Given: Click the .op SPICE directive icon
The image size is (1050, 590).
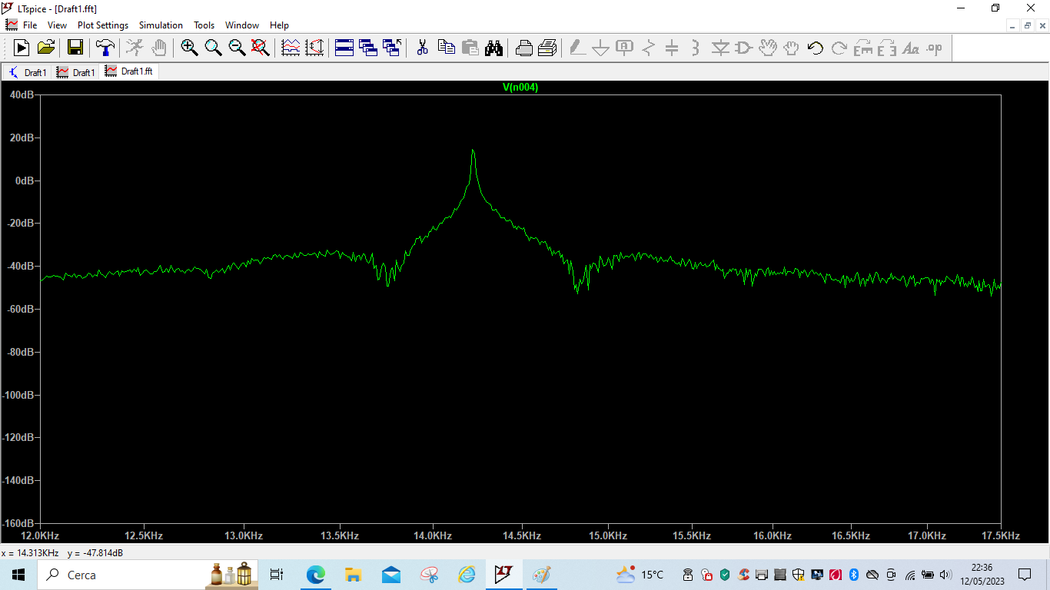Looking at the screenshot, I should coord(934,48).
